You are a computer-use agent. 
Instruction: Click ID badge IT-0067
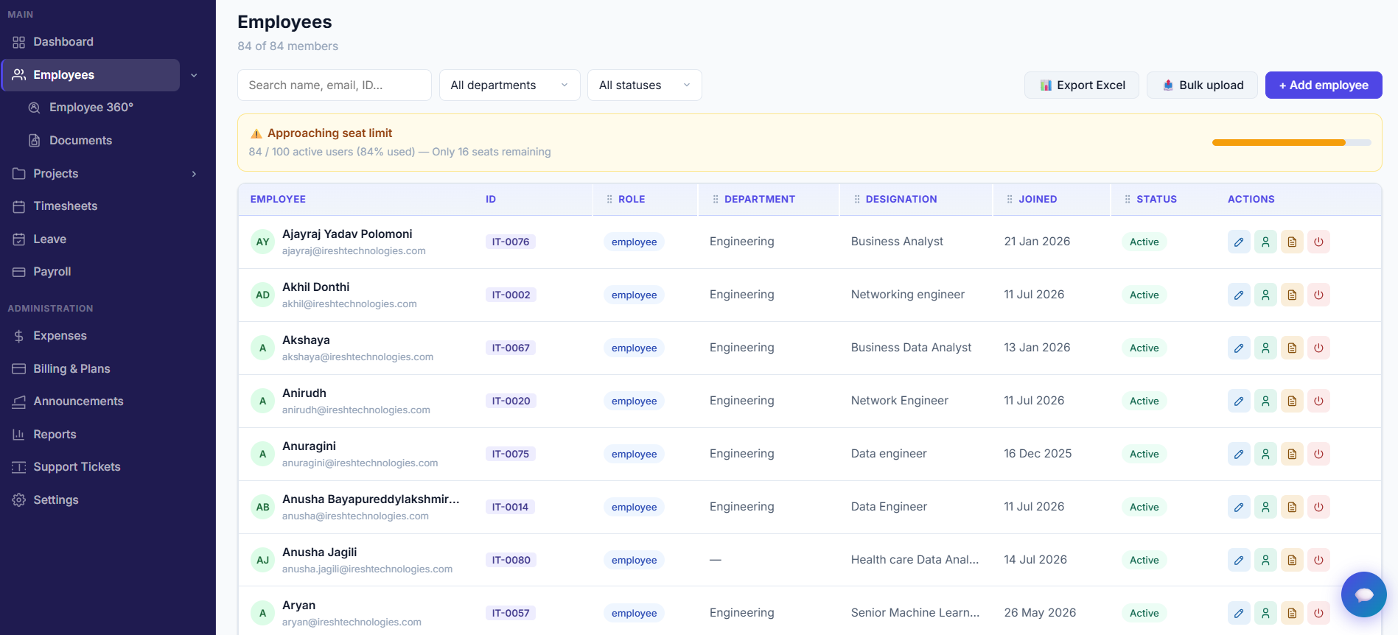(x=511, y=348)
